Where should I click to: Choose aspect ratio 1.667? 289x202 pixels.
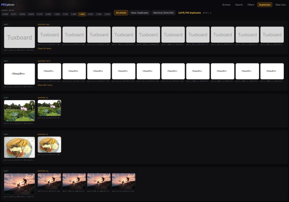[x=90, y=14]
